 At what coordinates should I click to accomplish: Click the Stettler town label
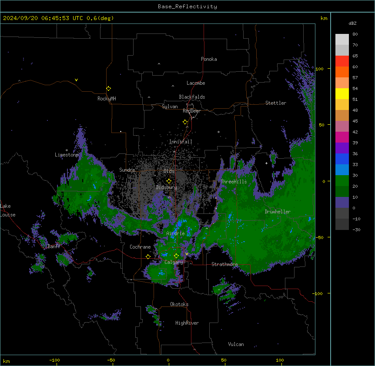pos(276,103)
